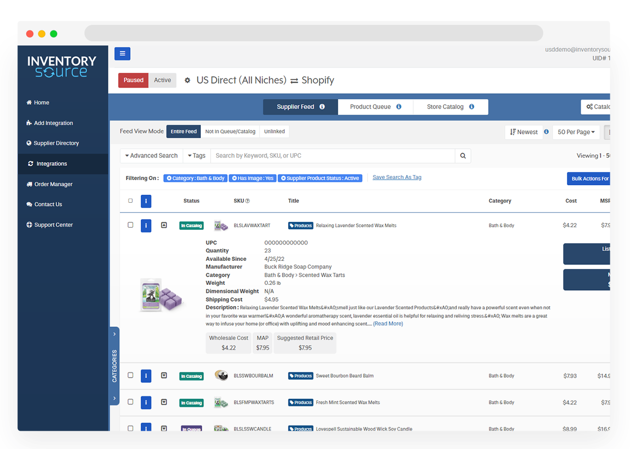Open the hamburger menu icon at top left

click(x=122, y=53)
